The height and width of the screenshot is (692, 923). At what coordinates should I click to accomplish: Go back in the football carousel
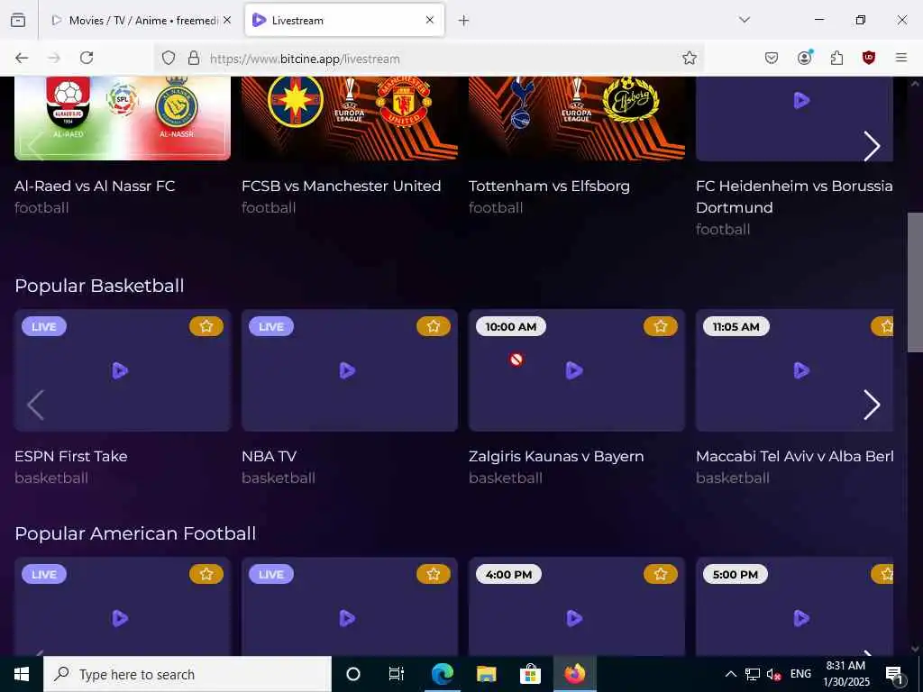(x=36, y=146)
